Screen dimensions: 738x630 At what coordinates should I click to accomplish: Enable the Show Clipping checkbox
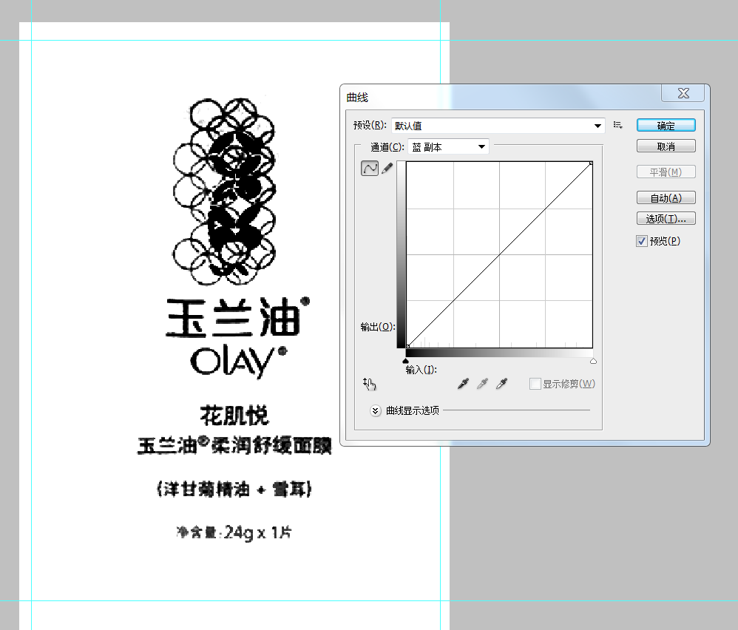[x=535, y=384]
